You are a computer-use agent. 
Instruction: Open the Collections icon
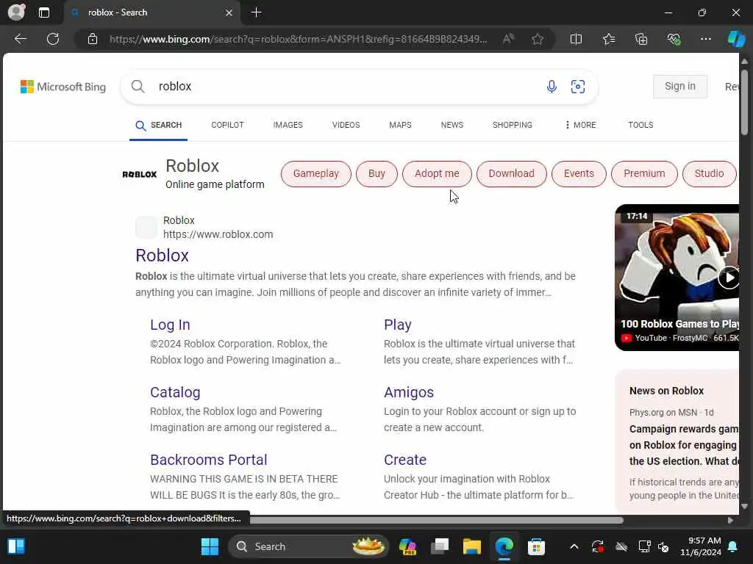point(641,39)
